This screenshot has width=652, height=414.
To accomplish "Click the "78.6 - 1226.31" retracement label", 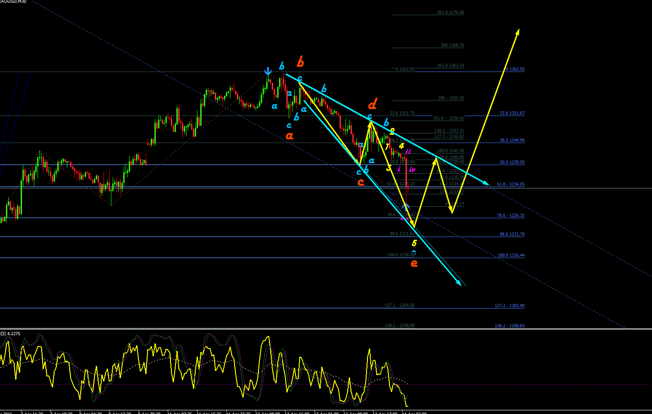I will (x=510, y=215).
